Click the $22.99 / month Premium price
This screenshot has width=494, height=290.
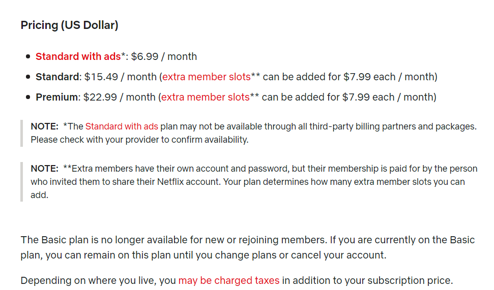tap(120, 97)
